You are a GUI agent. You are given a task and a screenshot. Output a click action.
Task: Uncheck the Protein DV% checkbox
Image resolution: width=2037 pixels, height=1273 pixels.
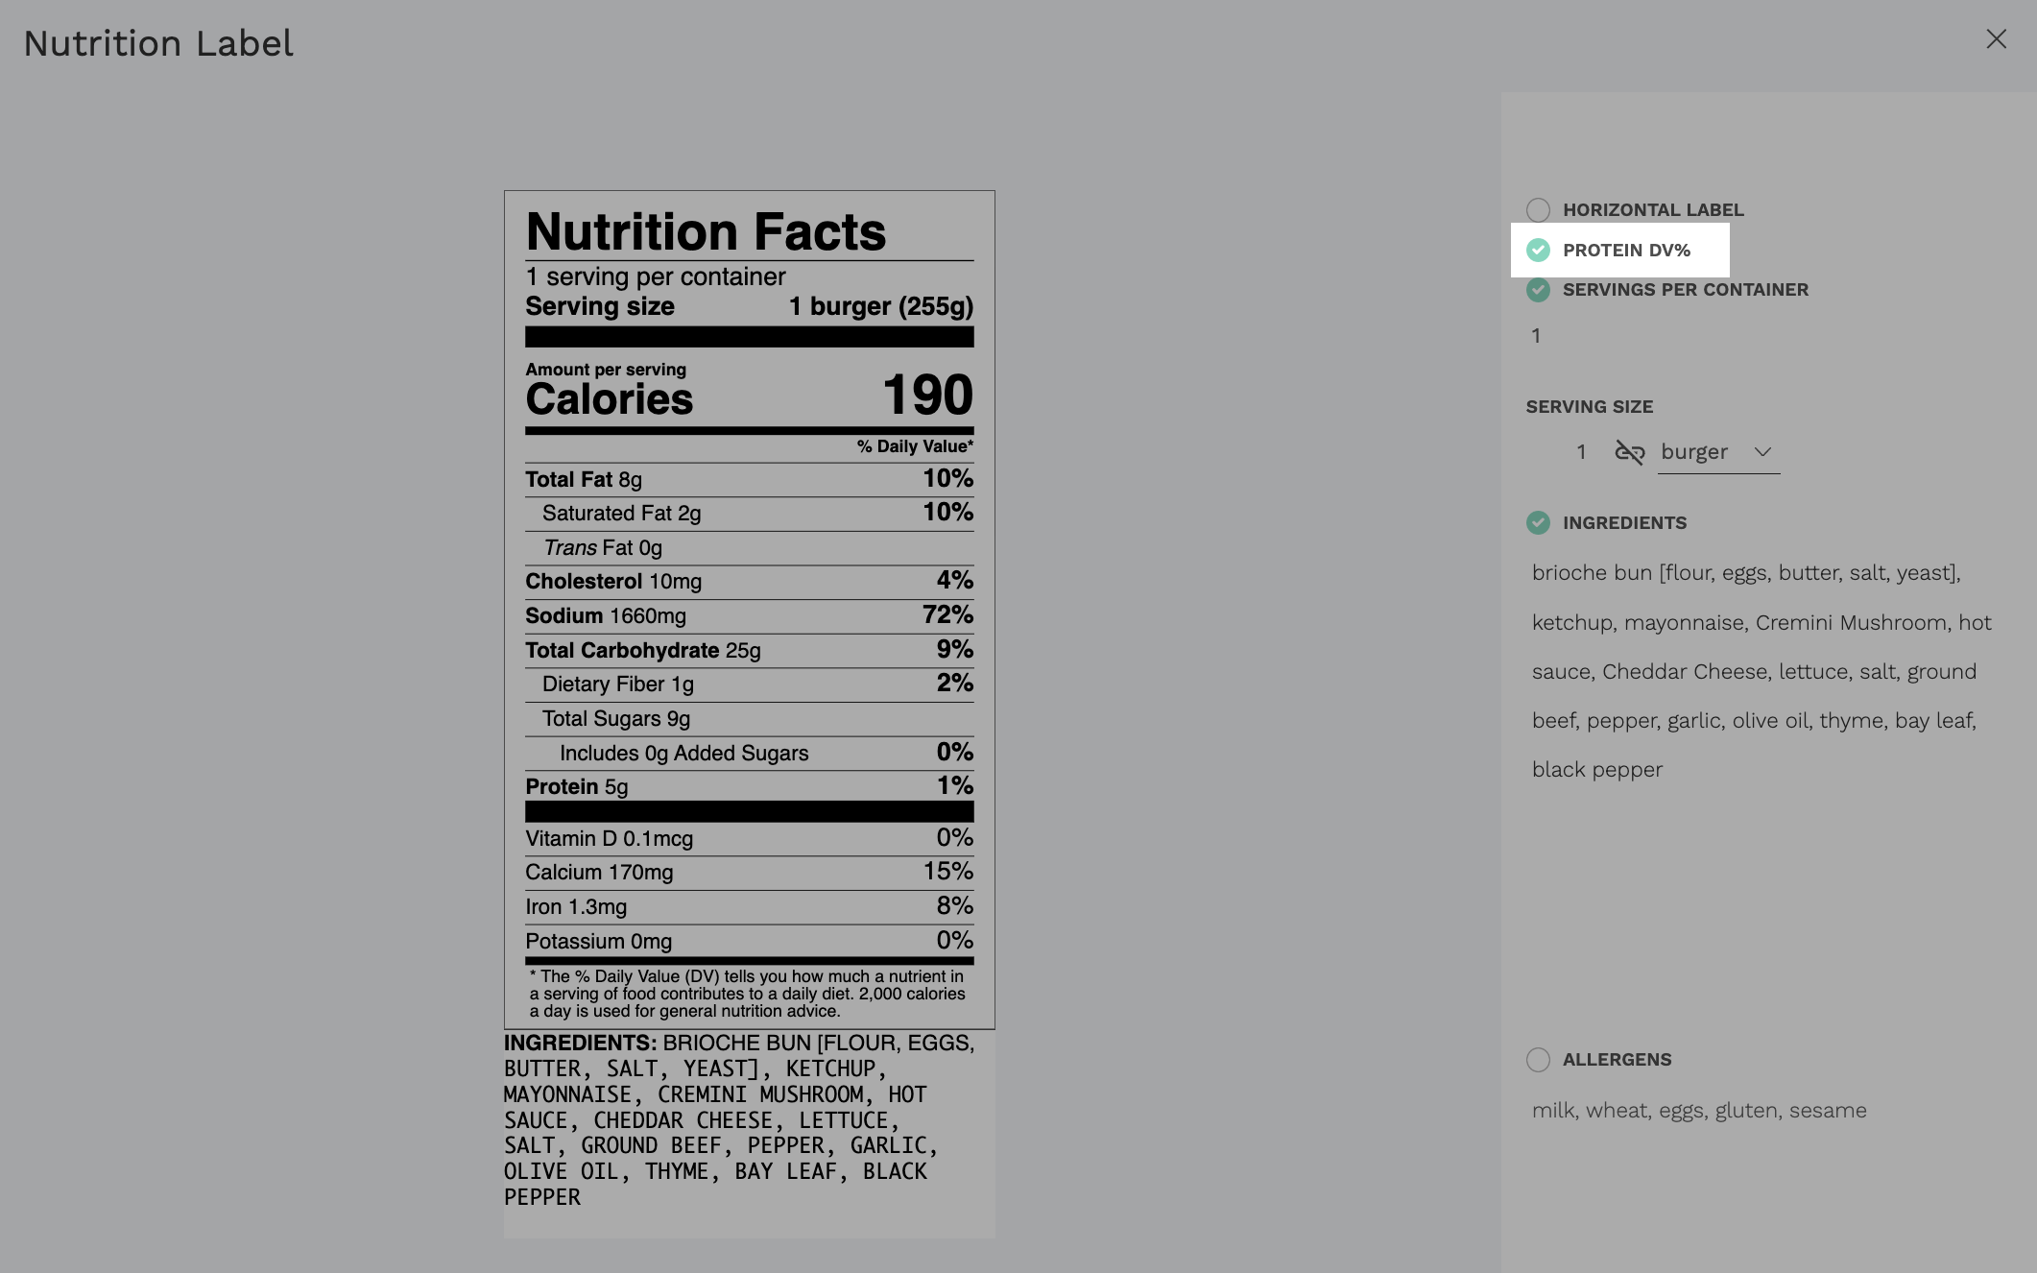pos(1538,251)
